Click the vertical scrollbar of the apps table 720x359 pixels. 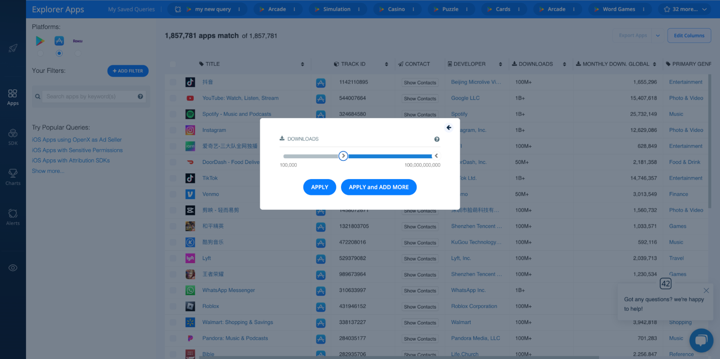click(x=710, y=141)
